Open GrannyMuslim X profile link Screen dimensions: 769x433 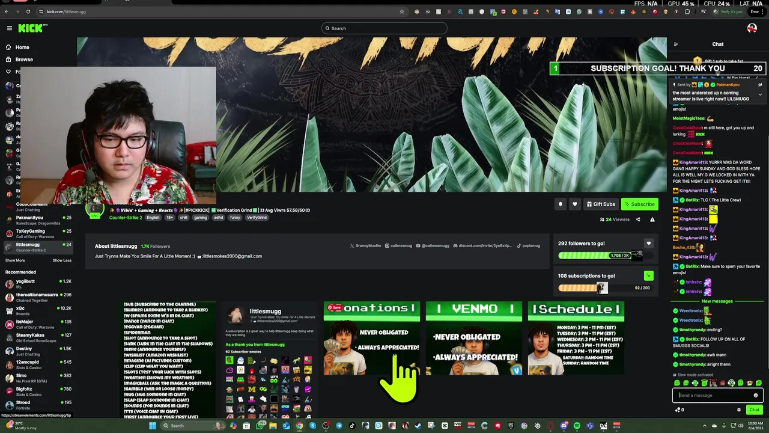coord(365,245)
